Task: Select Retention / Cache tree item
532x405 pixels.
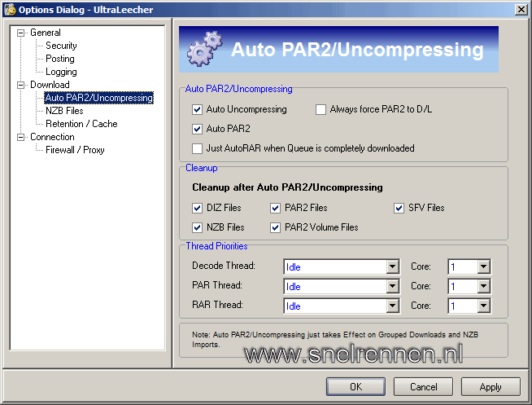Action: coord(81,124)
